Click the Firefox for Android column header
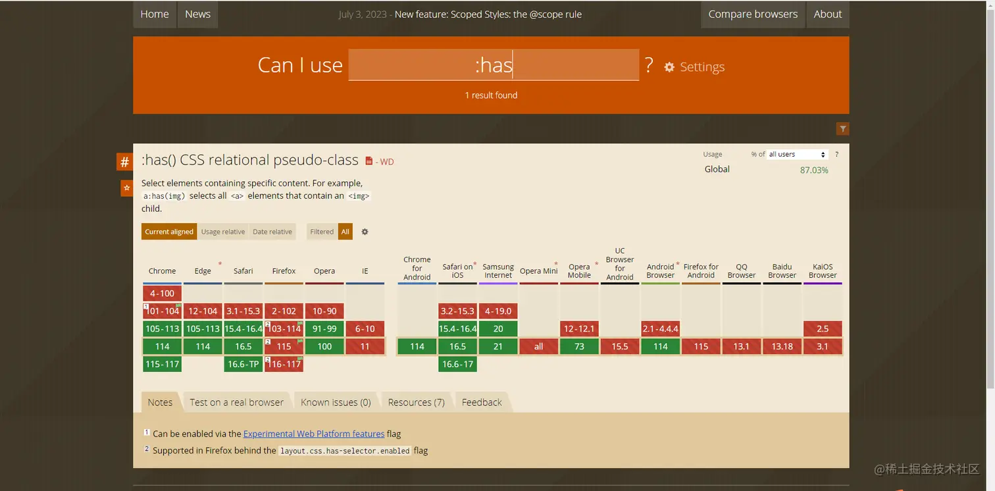Image resolution: width=995 pixels, height=491 pixels. click(701, 271)
